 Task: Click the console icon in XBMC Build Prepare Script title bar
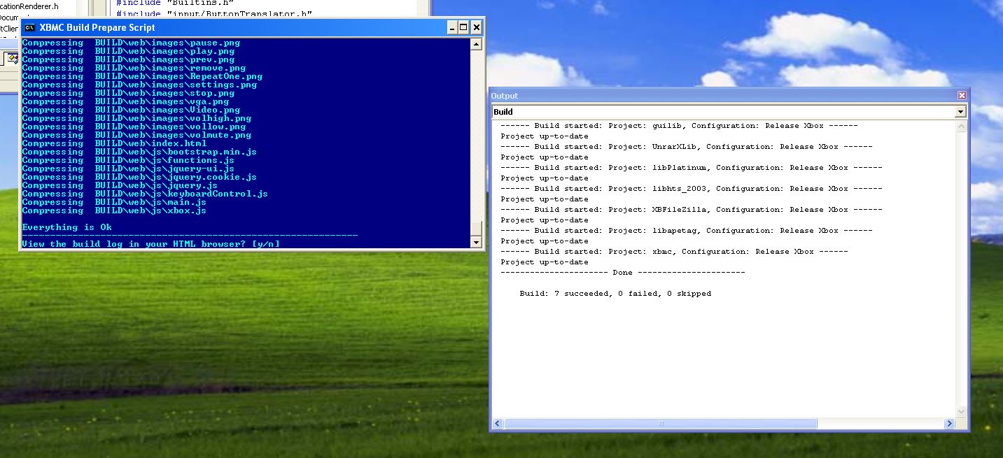[29, 28]
